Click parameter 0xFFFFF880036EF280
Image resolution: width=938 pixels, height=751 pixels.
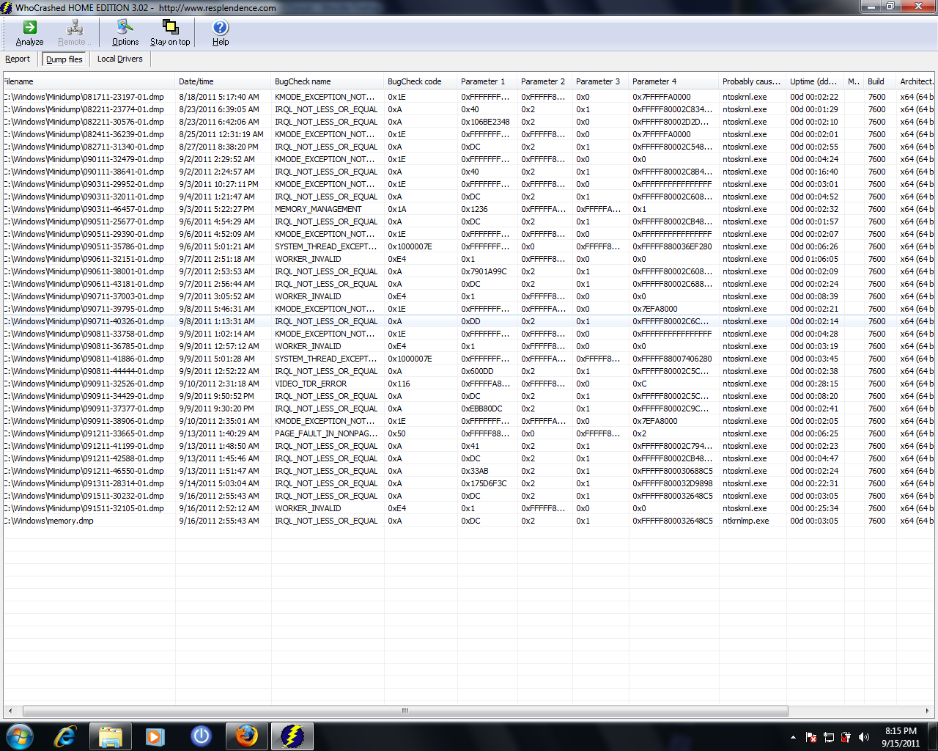coord(672,246)
